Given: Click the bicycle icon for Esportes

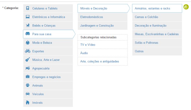Looking at the screenshot, I should click(28, 51).
